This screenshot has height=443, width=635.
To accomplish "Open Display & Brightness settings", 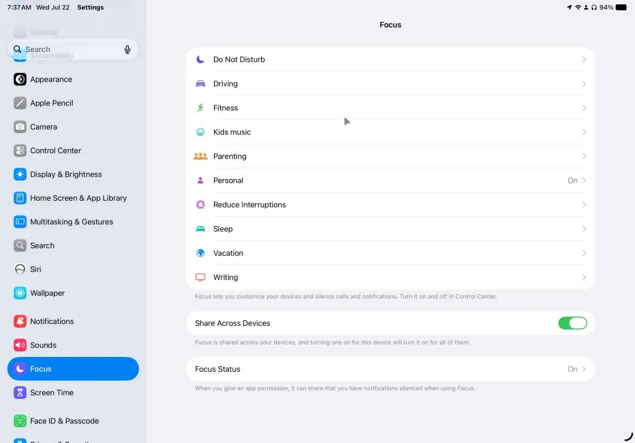I will 73,174.
